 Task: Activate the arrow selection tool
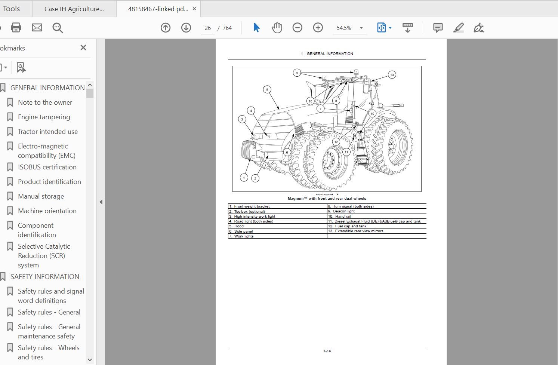[256, 28]
